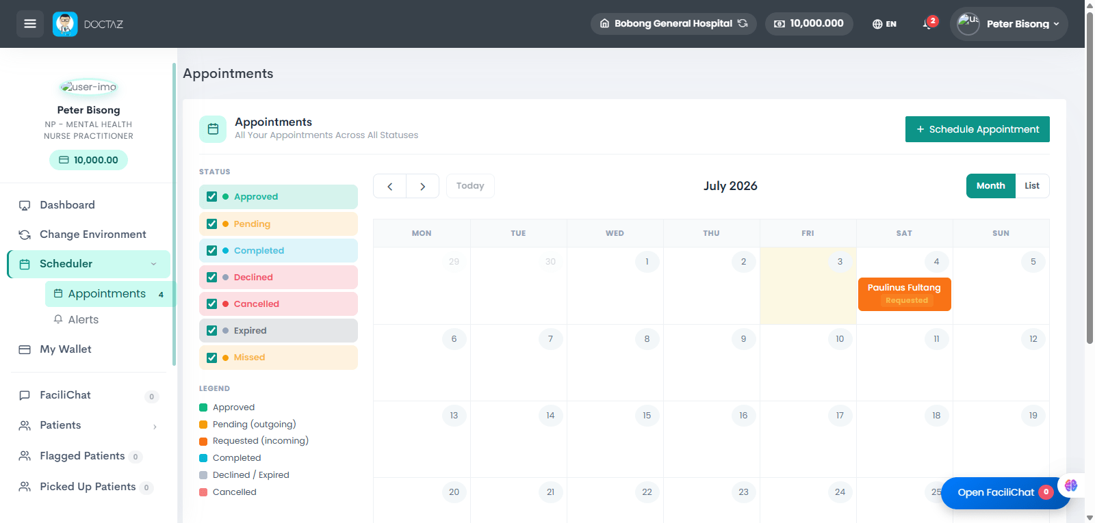The width and height of the screenshot is (1095, 523).
Task: Collapse the Scheduler menu chevron
Action: [x=153, y=264]
